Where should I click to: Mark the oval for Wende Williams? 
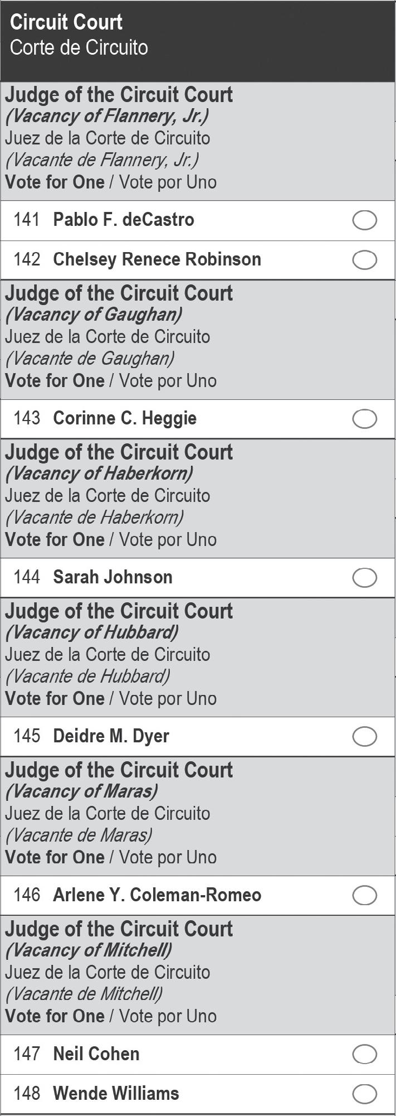(364, 1094)
